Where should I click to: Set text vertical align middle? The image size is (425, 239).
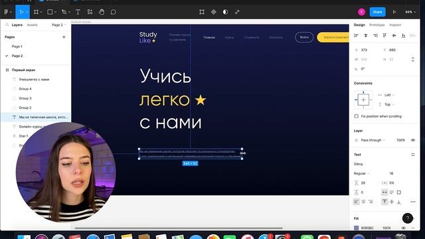392,202
